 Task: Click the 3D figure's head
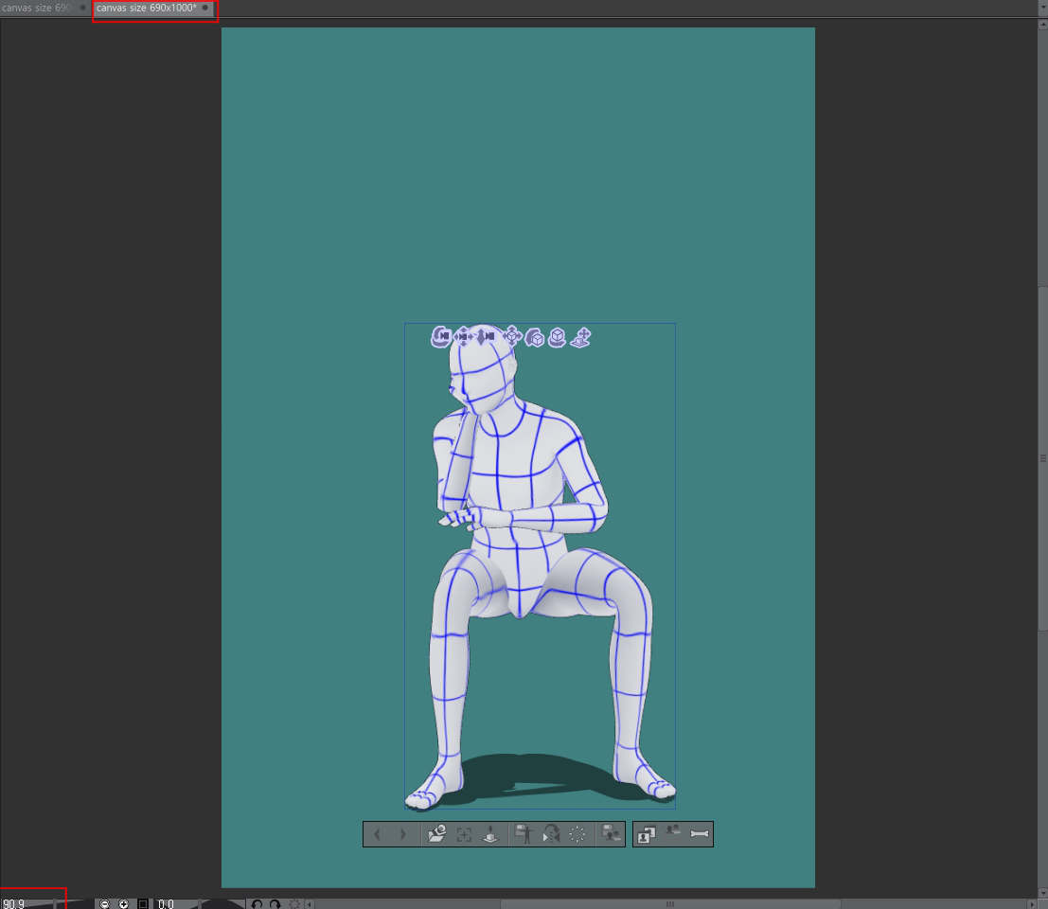tap(481, 371)
